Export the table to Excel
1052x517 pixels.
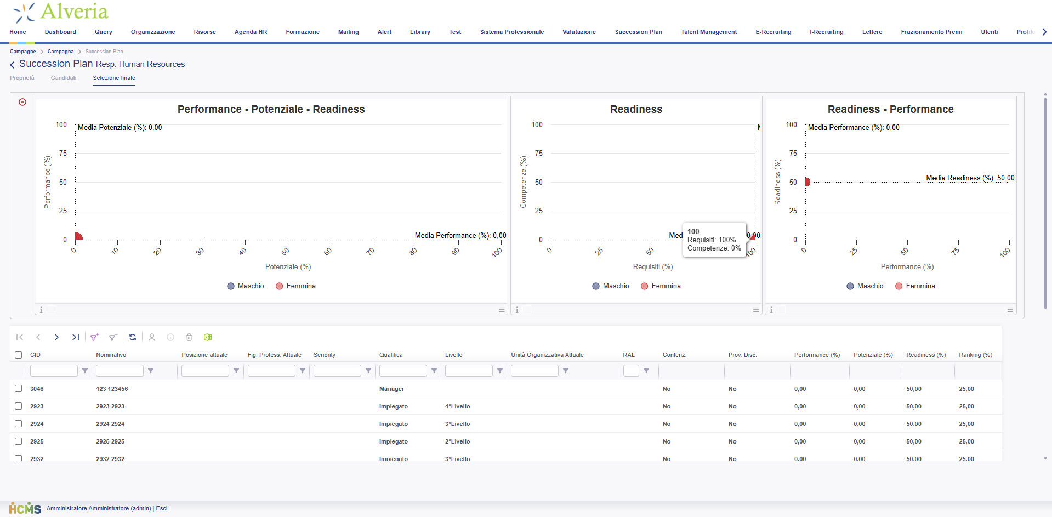(208, 337)
